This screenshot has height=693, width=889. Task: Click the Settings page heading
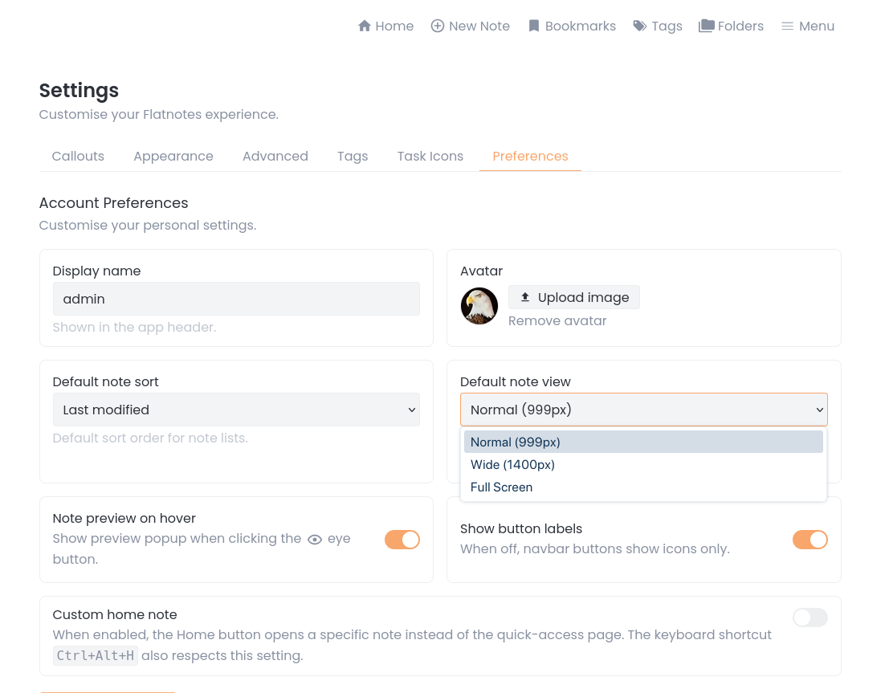(79, 90)
